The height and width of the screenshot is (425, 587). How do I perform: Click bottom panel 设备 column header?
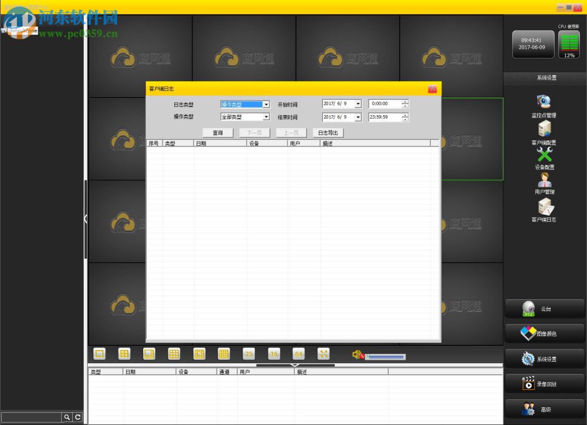[x=197, y=372]
